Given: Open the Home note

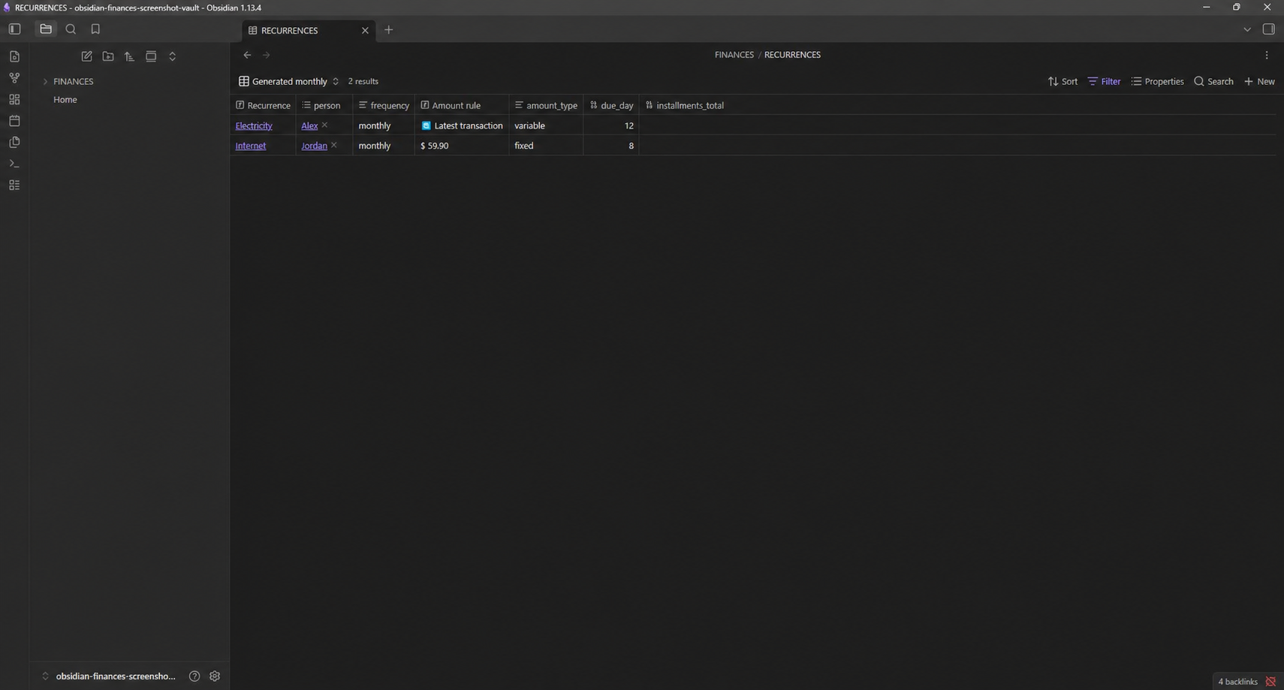Looking at the screenshot, I should coord(65,99).
